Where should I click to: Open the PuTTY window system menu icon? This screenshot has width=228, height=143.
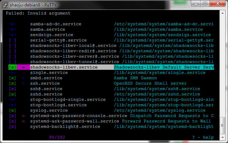[x=5, y=5]
